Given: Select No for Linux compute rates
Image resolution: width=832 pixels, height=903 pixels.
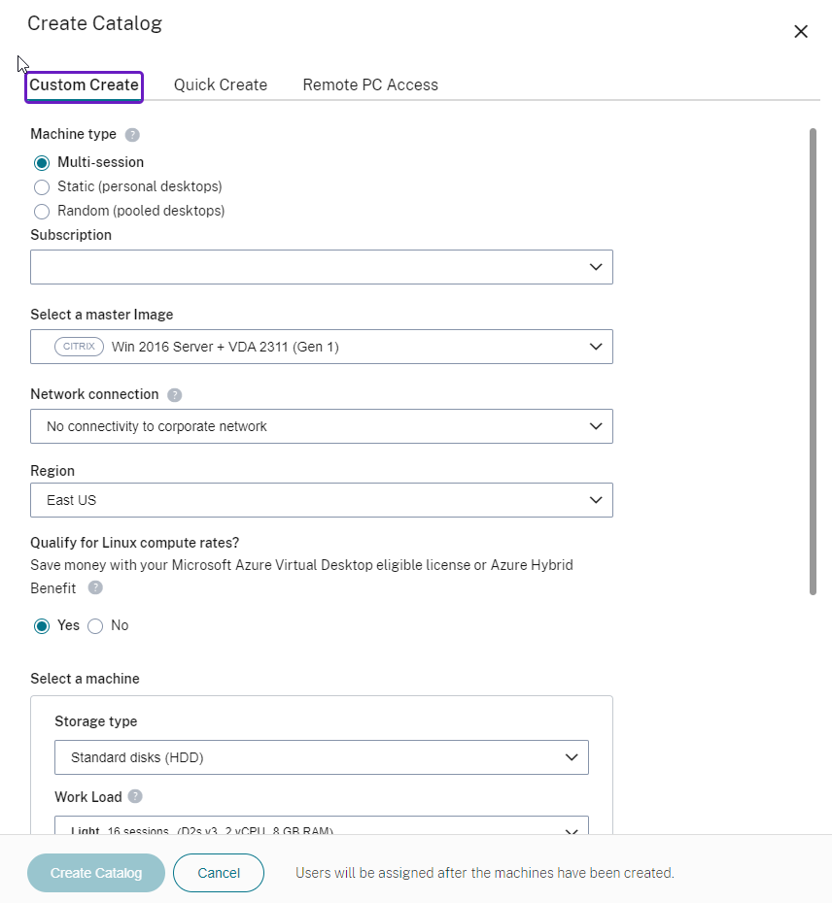Looking at the screenshot, I should 95,626.
